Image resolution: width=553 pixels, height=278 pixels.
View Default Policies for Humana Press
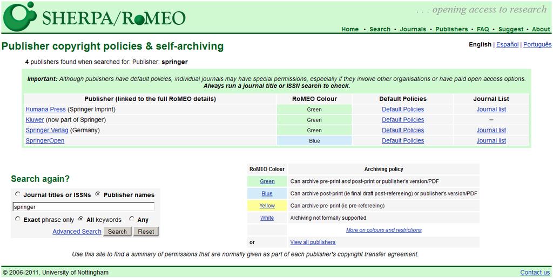[x=403, y=109]
